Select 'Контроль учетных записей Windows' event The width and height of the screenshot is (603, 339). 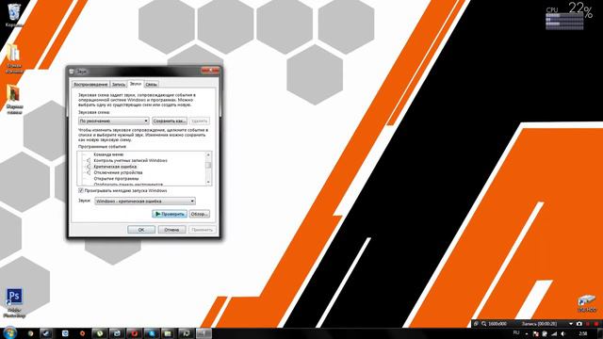click(x=130, y=160)
